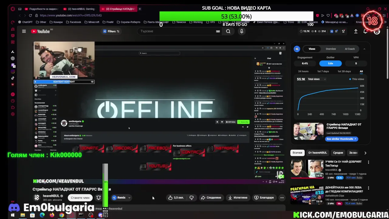Image resolution: width=389 pixels, height=219 pixels.
Task: Open the Opera menu logo button
Action: point(13,9)
